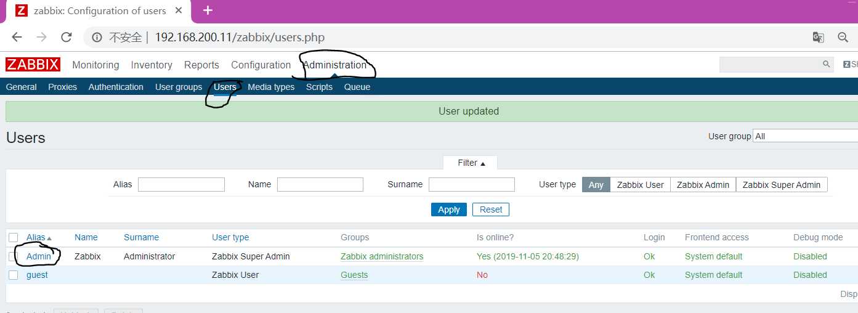Check the Admin user row checkbox

[14, 256]
